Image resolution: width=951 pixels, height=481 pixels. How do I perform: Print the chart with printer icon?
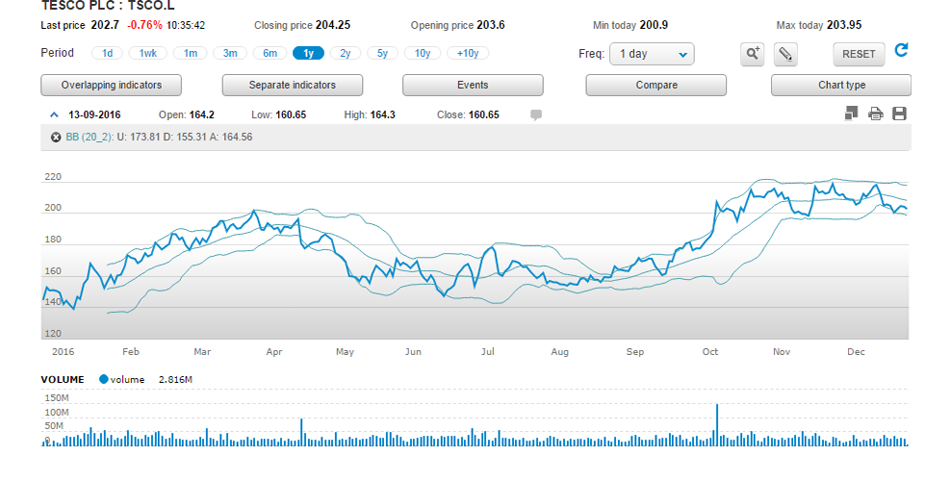pyautogui.click(x=875, y=114)
